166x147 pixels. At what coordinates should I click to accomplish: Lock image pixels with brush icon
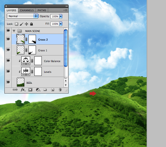pos(21,24)
